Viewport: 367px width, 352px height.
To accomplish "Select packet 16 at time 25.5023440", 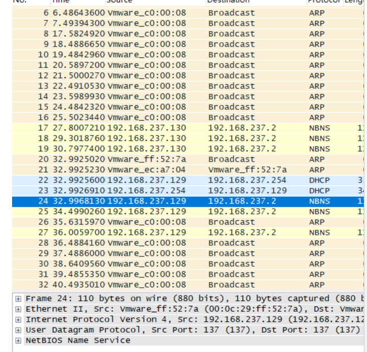I will click(x=188, y=117).
